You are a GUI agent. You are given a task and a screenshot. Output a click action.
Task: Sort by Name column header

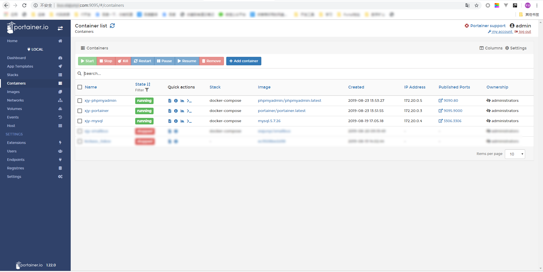pos(91,87)
